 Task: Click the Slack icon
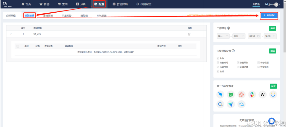click(x=252, y=94)
